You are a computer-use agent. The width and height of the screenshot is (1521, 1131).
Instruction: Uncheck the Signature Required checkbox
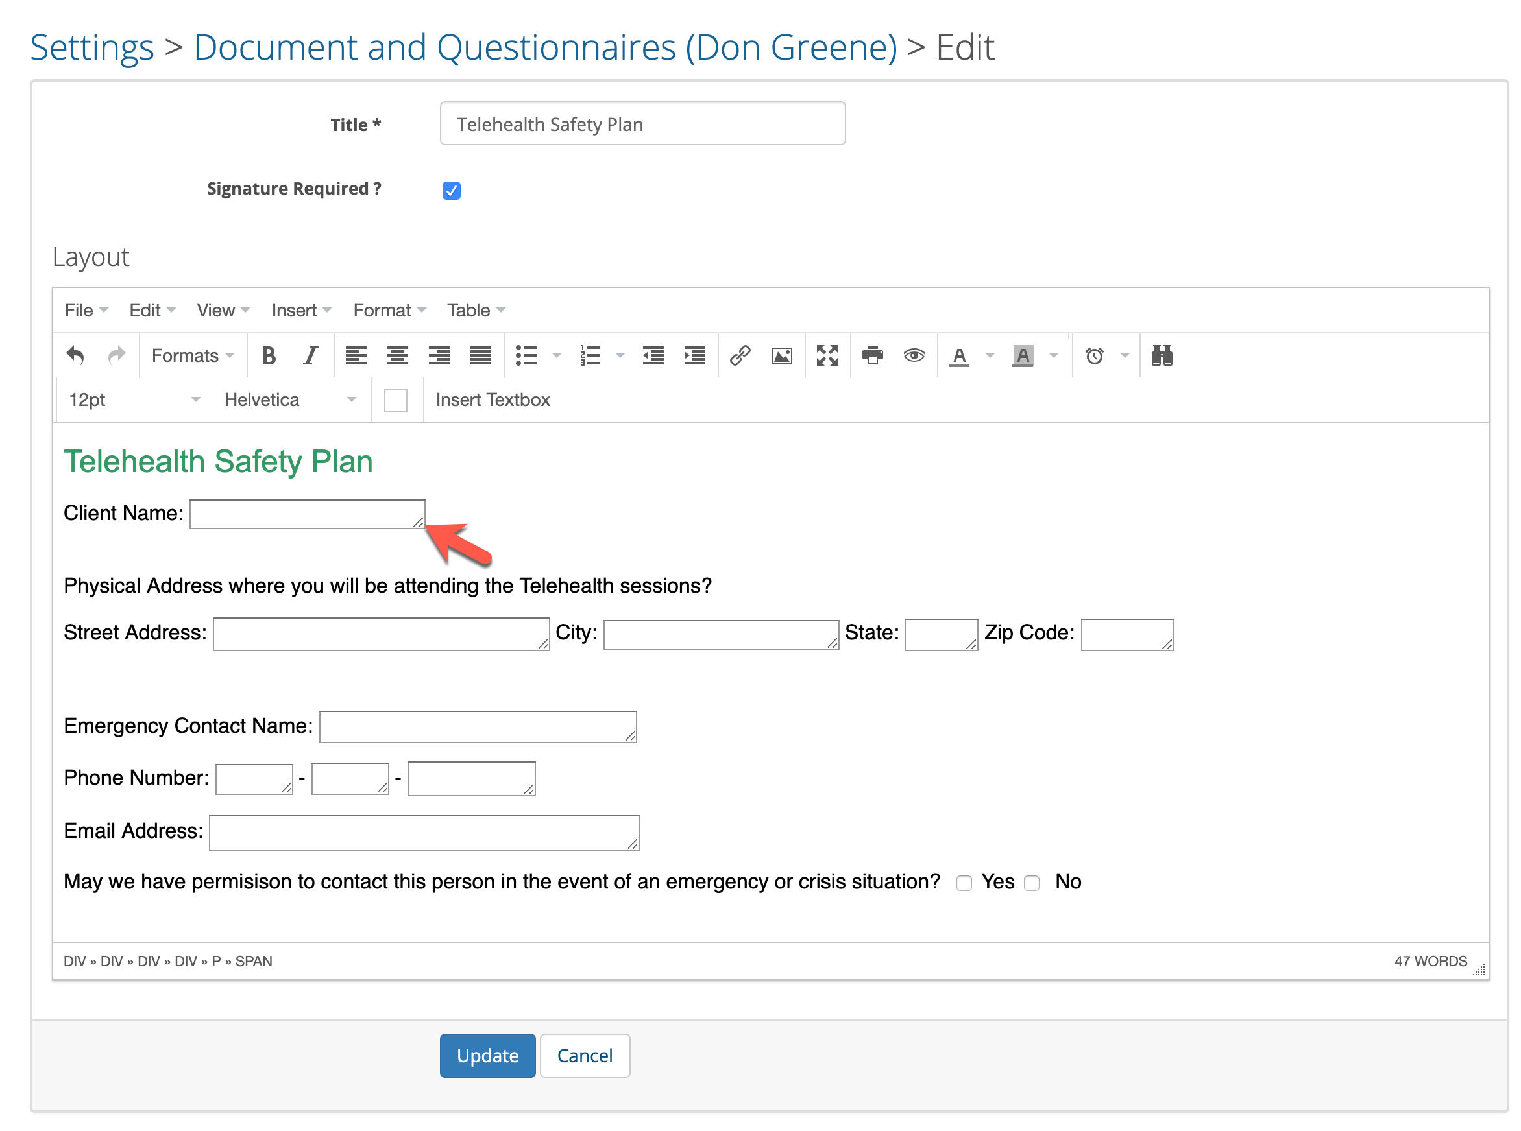coord(451,190)
